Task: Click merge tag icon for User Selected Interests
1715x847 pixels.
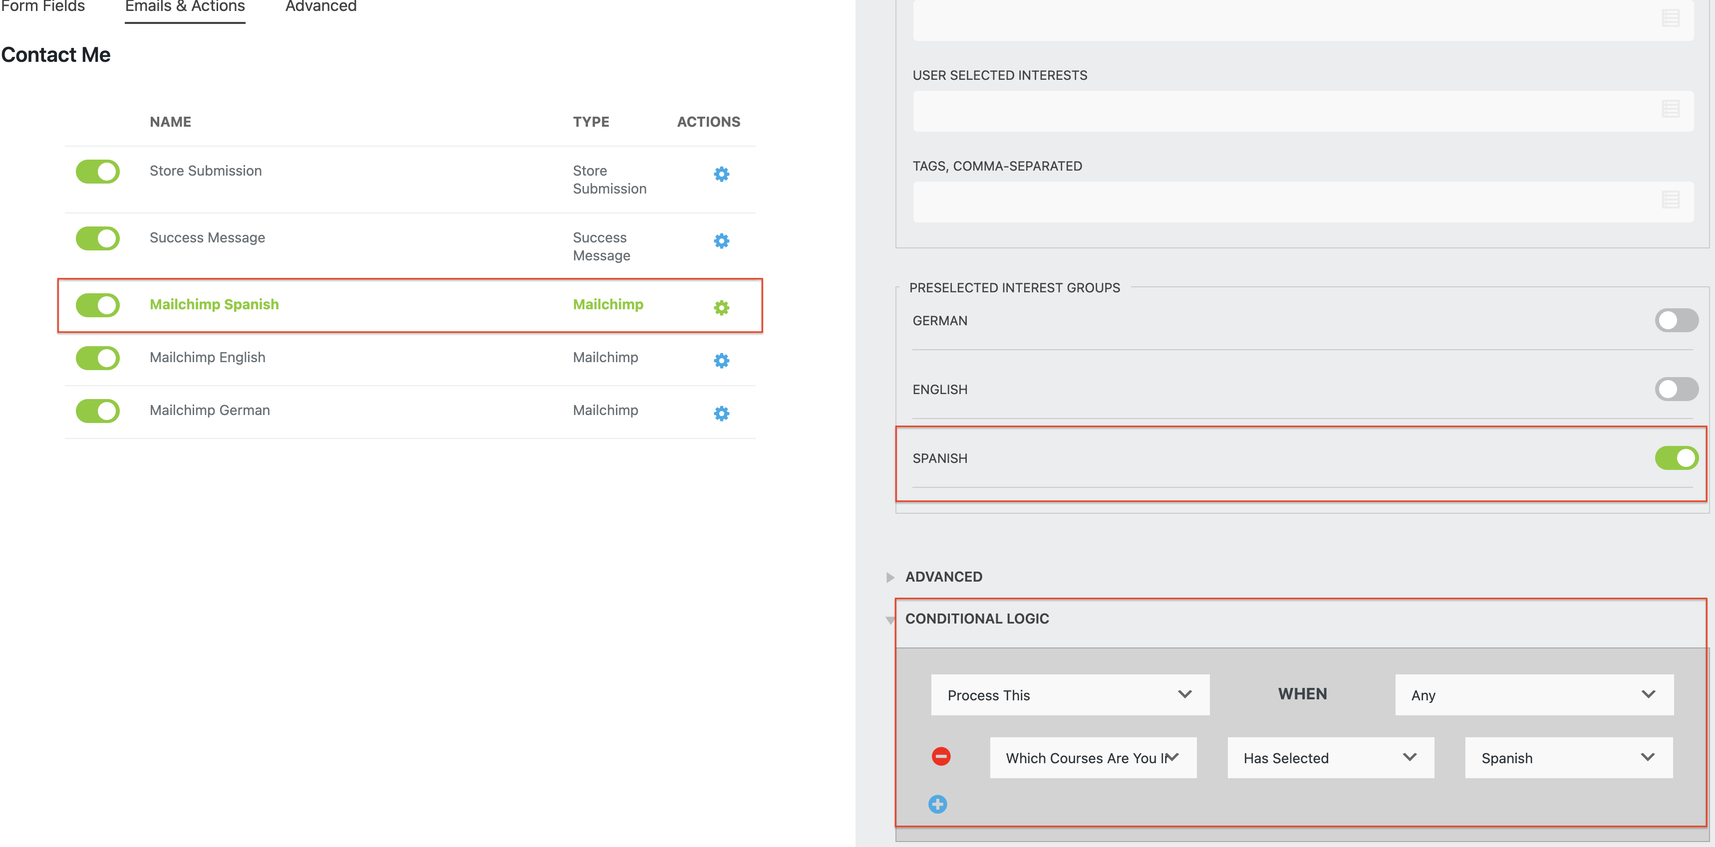Action: tap(1670, 109)
